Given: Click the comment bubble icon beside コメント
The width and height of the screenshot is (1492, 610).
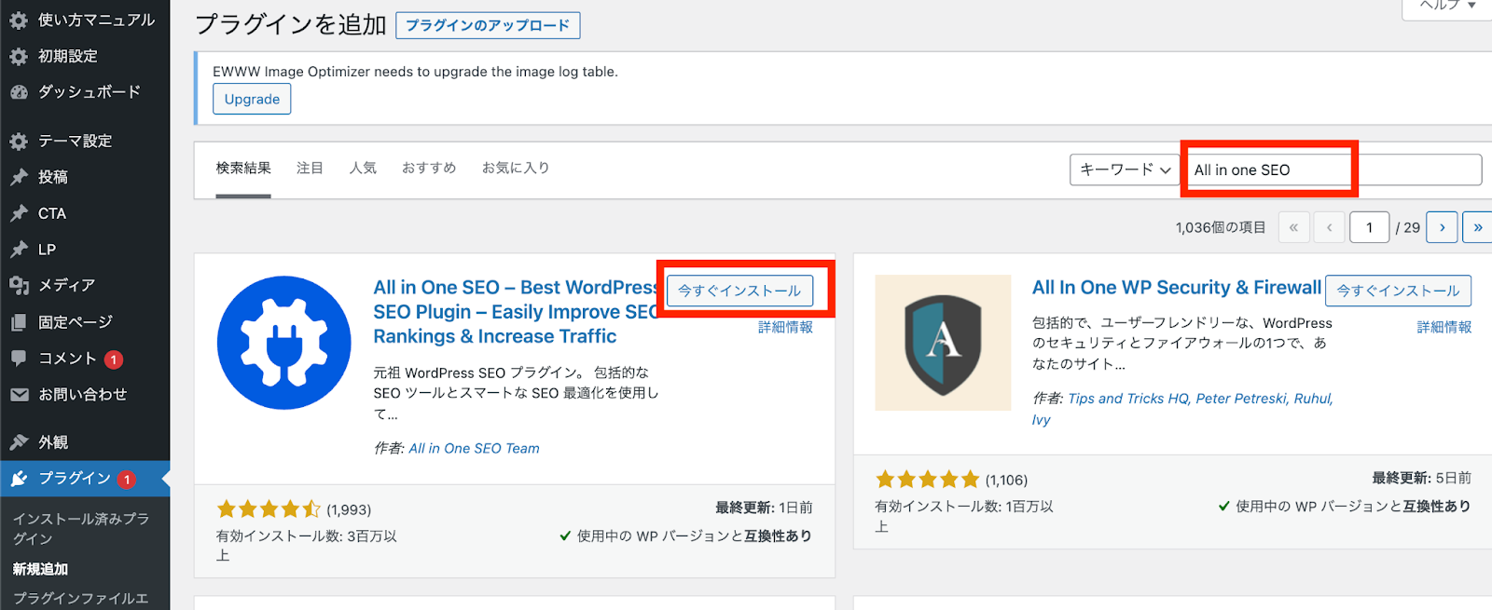Looking at the screenshot, I should pos(19,359).
